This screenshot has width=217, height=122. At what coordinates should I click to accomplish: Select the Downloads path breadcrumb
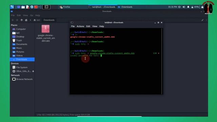click(49, 20)
